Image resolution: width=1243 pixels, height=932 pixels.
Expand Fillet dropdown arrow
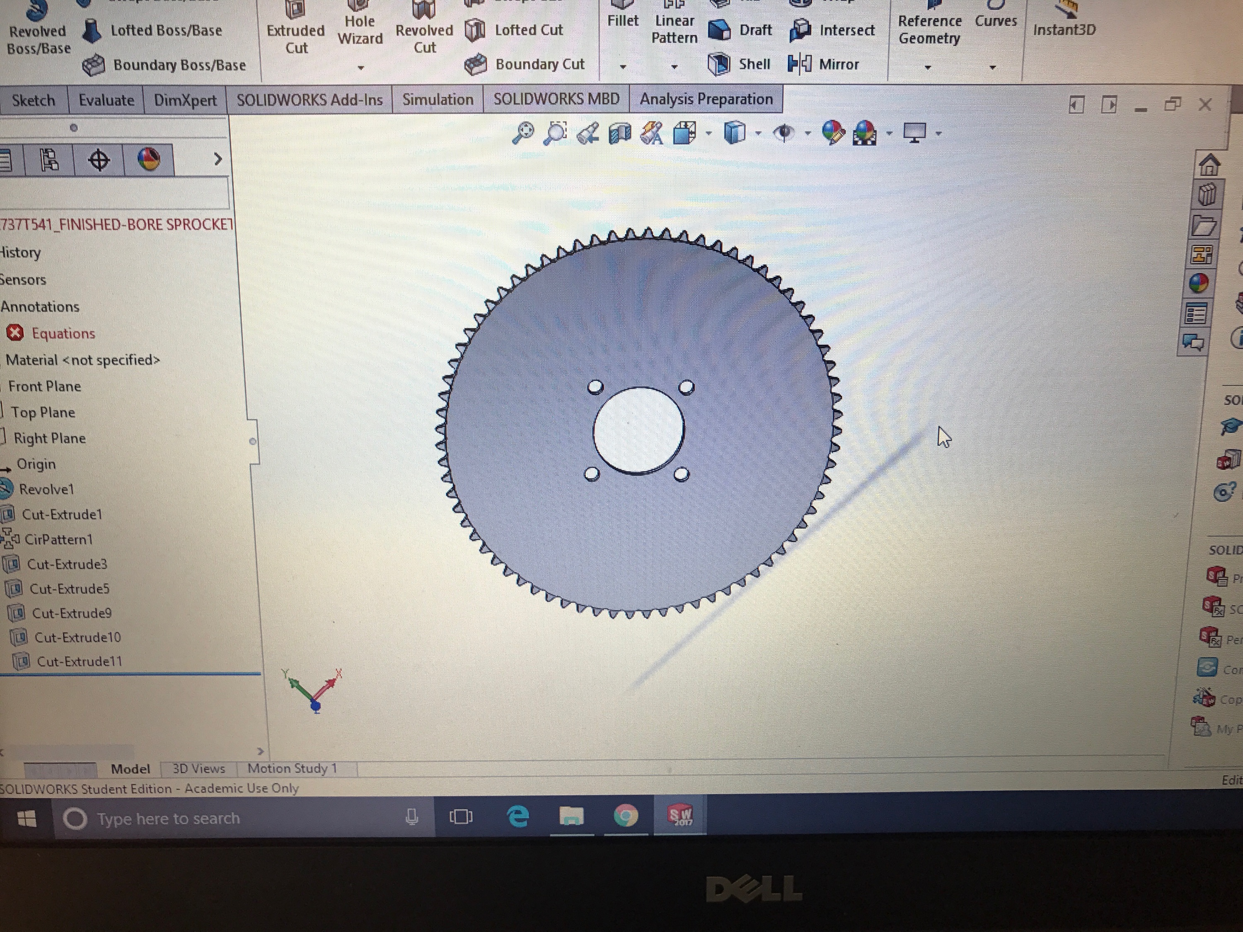pyautogui.click(x=623, y=67)
